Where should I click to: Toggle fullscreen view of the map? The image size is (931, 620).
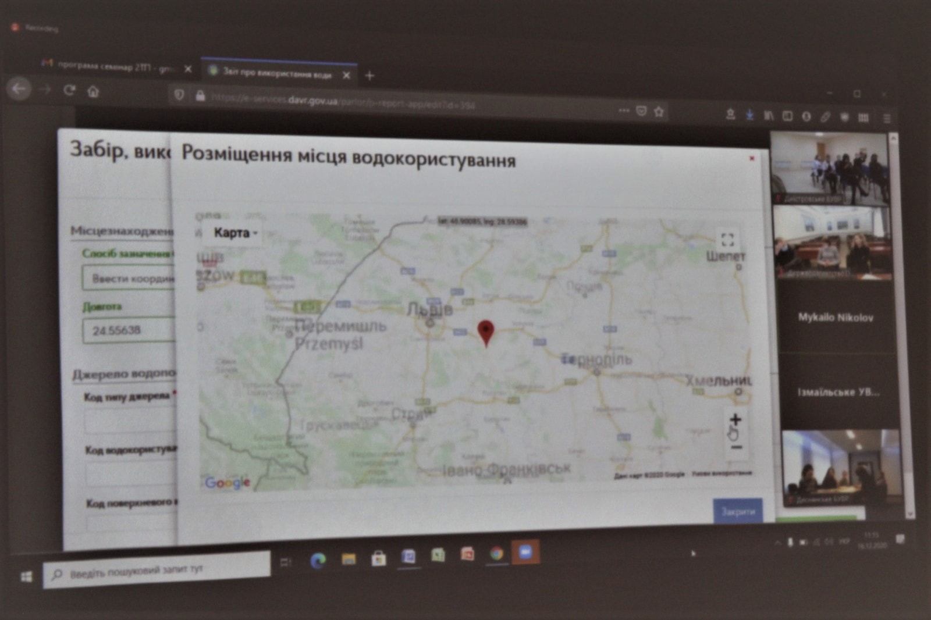tap(727, 240)
